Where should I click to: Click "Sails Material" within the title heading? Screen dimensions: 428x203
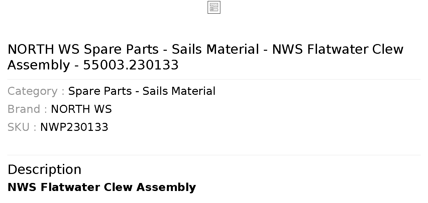215,49
